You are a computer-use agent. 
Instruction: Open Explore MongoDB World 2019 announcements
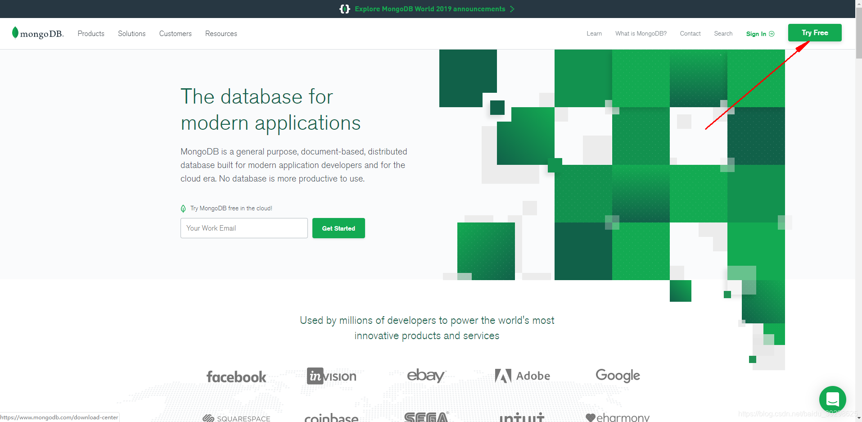430,9
